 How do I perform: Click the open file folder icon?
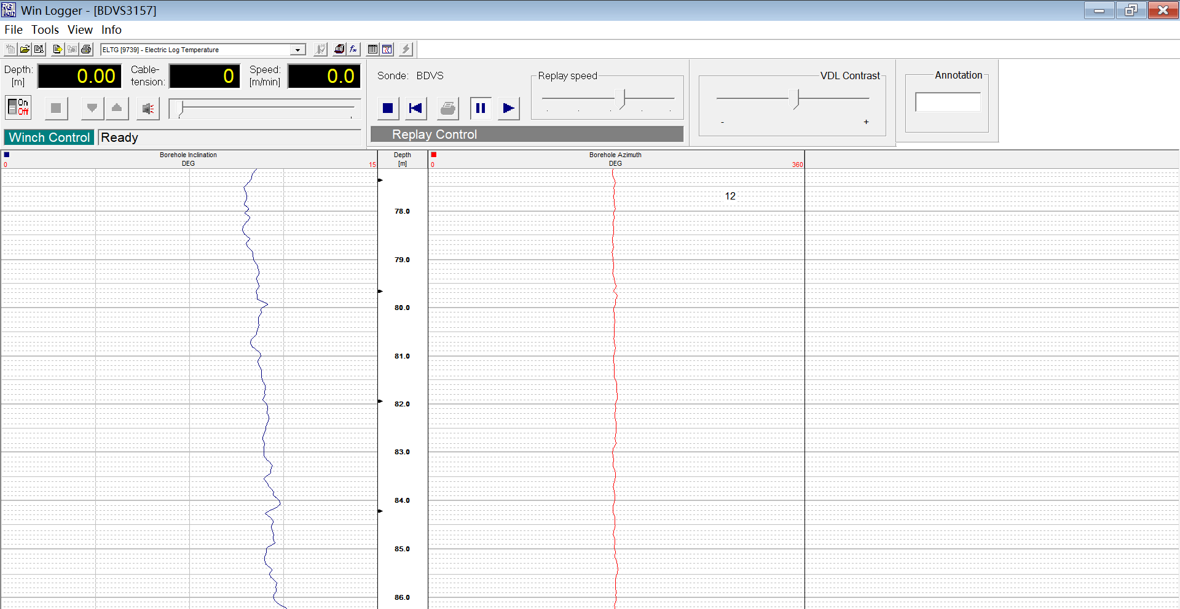click(x=25, y=49)
